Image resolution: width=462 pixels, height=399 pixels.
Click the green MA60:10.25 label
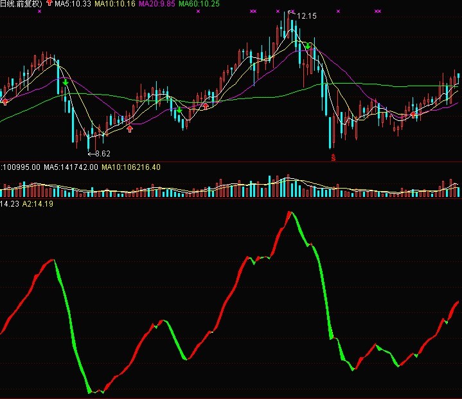tap(199, 4)
